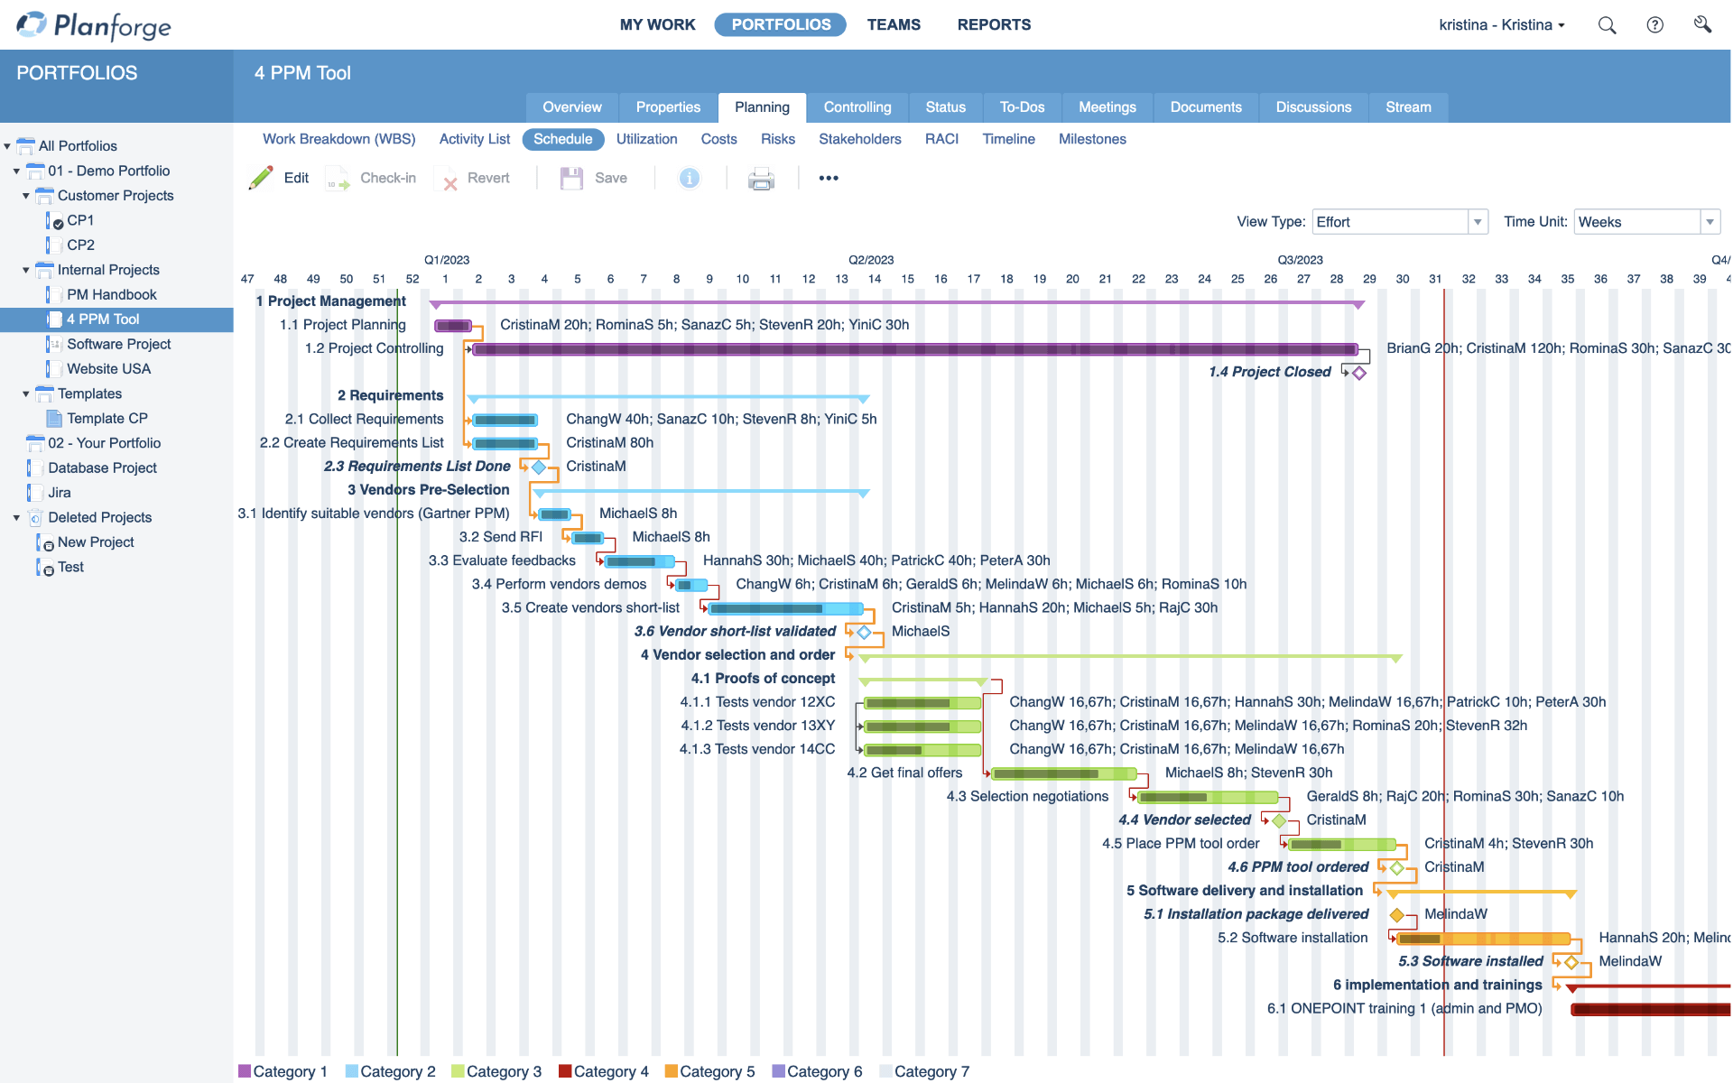1733x1083 pixels.
Task: Click the more options ellipsis icon
Action: tap(827, 179)
